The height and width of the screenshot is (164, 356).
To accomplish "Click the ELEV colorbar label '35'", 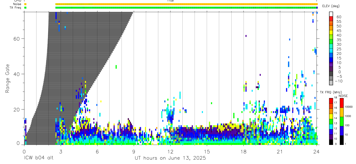I will pos(339,40).
